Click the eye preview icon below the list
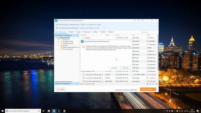This screenshot has width=201, height=113. click(147, 84)
